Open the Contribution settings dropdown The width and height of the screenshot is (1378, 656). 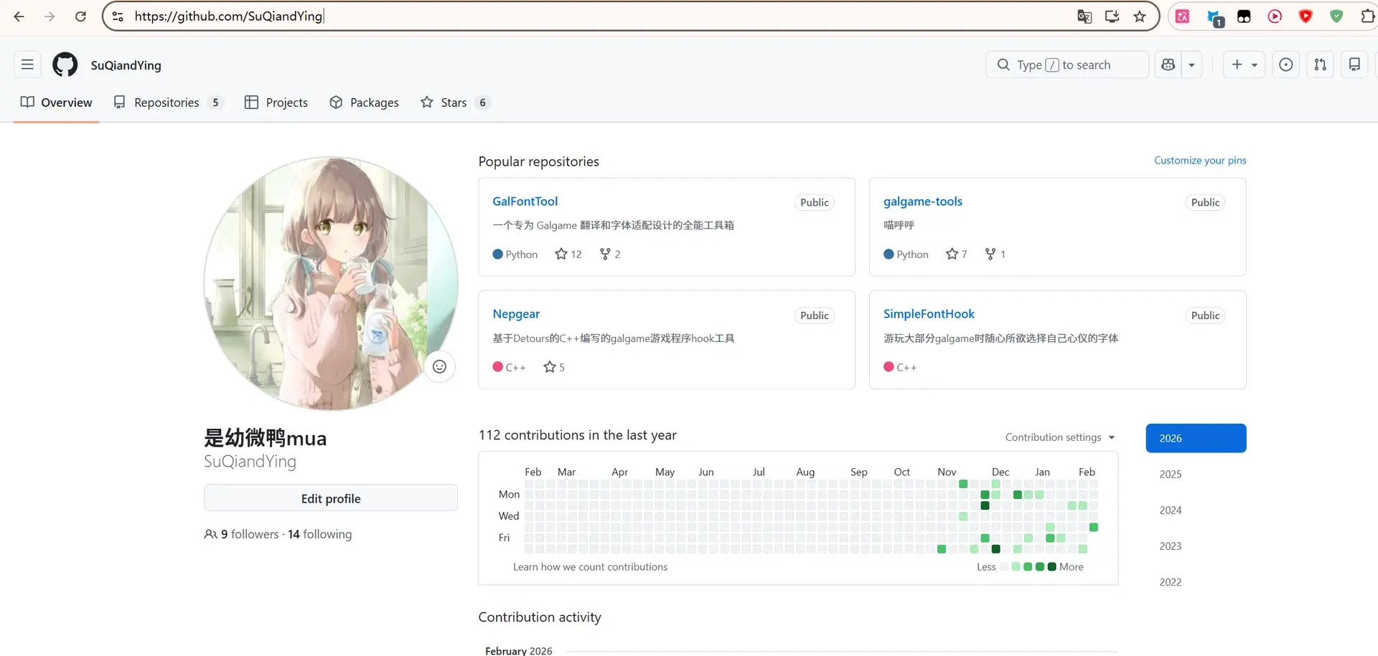[1060, 437]
